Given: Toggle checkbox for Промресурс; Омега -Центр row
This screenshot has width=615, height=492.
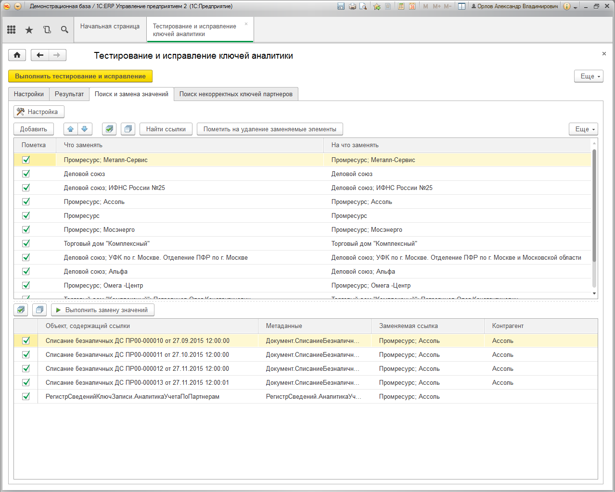Looking at the screenshot, I should (26, 285).
